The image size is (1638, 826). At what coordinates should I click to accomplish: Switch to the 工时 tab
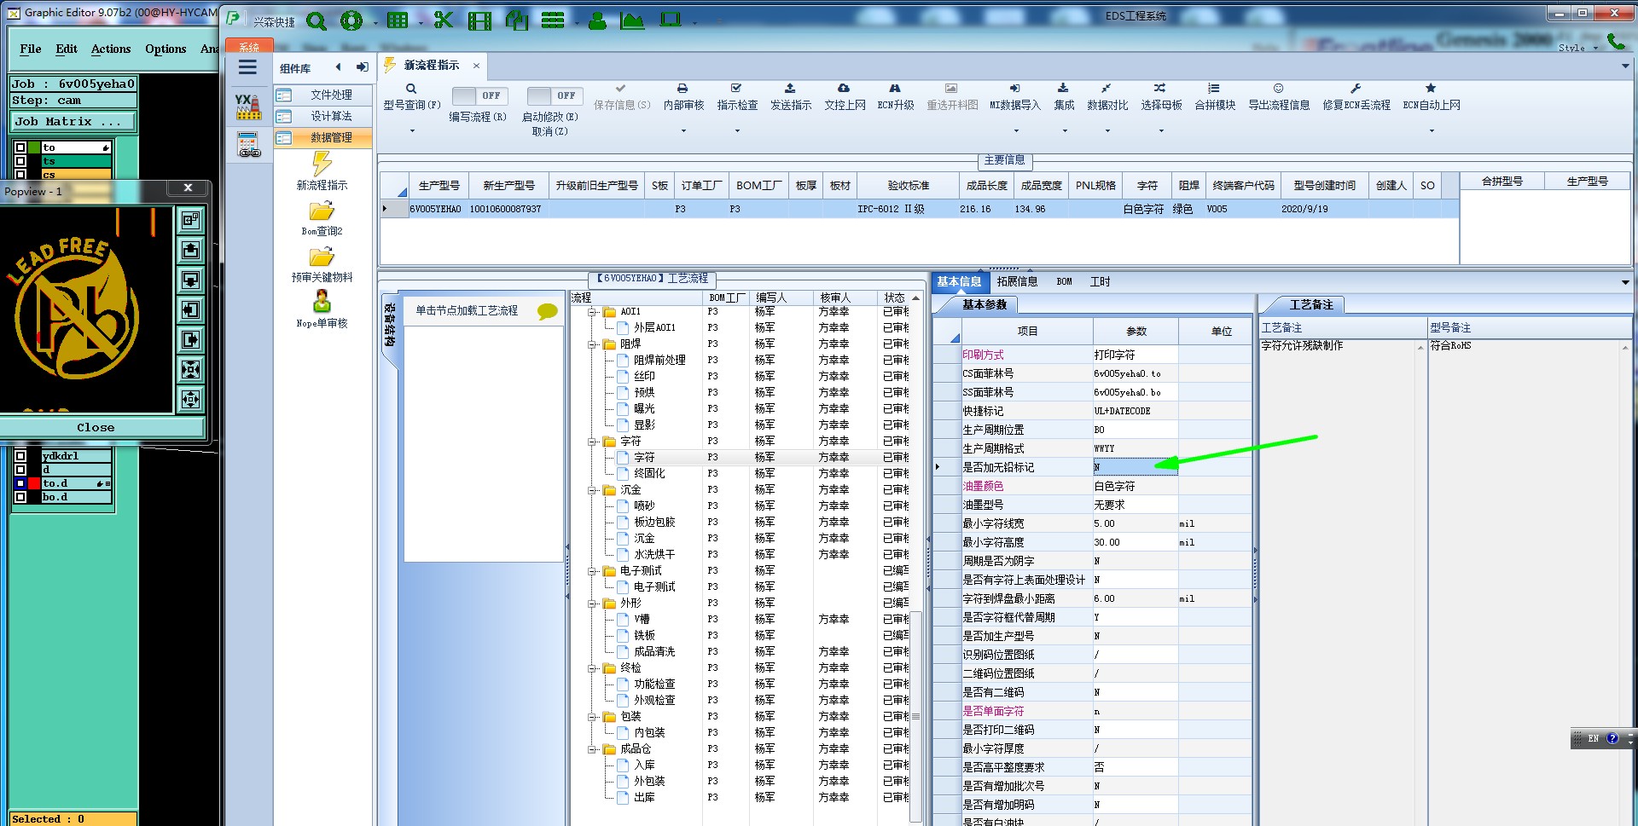(1100, 281)
